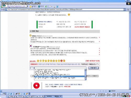Viewport: 131px width, 98px height.
Task: Select the first emoticon in the expression row
Action: coord(38,61)
